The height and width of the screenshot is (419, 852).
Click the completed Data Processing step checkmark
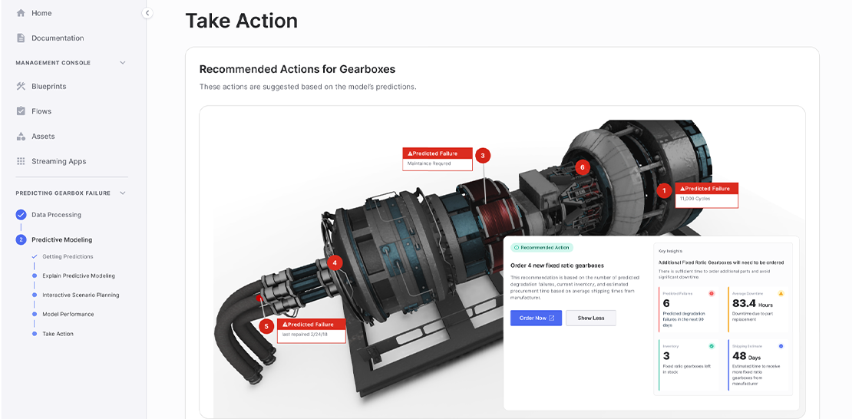(x=21, y=215)
